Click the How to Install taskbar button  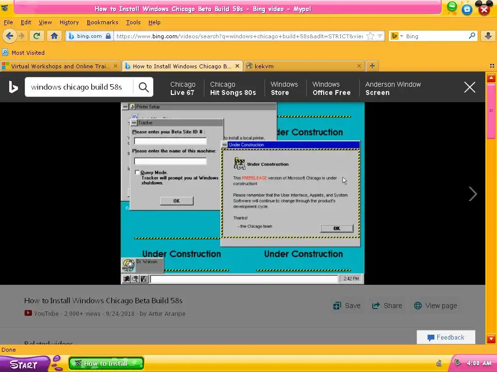(106, 363)
